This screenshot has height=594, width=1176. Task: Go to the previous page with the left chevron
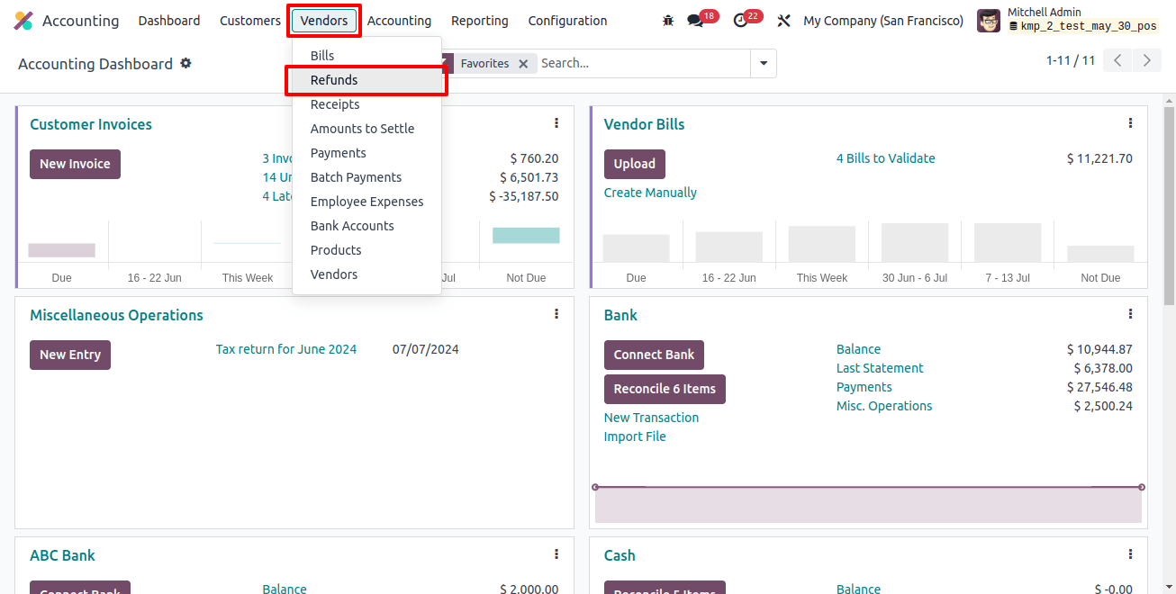click(1117, 60)
